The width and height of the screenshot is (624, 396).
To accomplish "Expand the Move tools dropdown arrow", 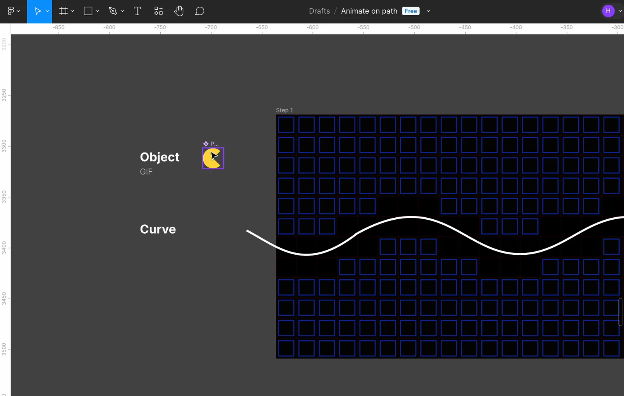I will point(47,11).
